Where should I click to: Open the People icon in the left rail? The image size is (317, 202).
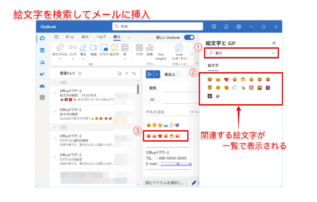[x=42, y=62]
